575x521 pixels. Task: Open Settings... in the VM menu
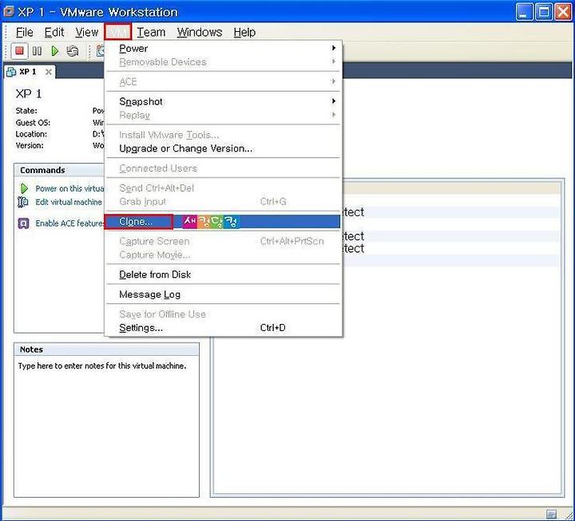click(223, 328)
